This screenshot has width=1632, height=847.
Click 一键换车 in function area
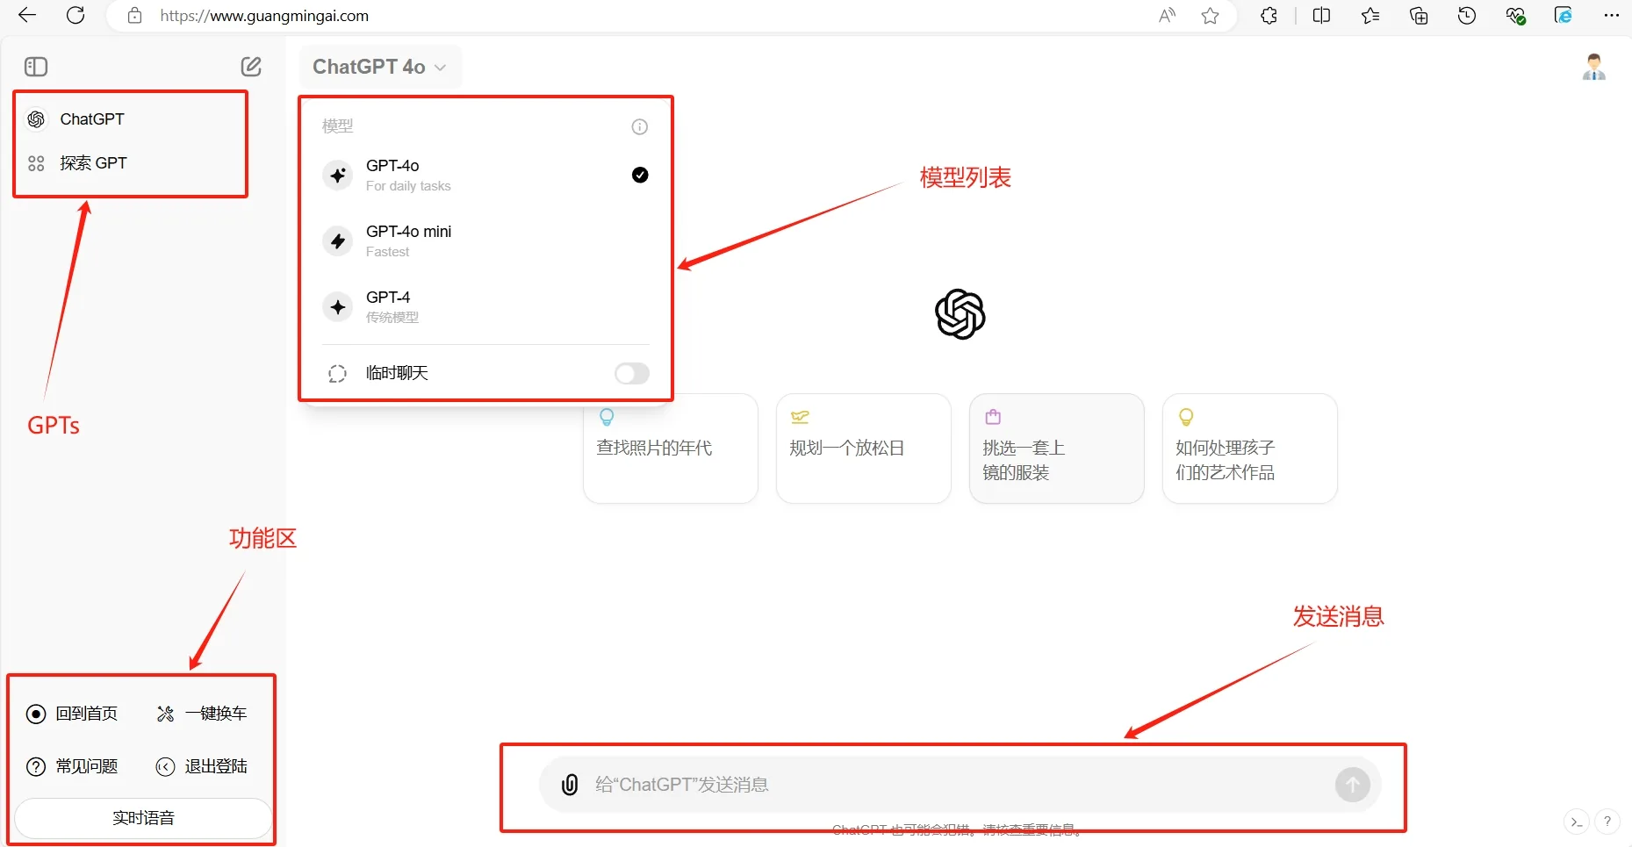(202, 714)
